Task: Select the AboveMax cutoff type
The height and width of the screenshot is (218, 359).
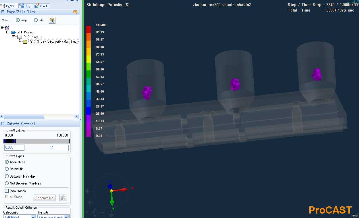Action: (7, 162)
